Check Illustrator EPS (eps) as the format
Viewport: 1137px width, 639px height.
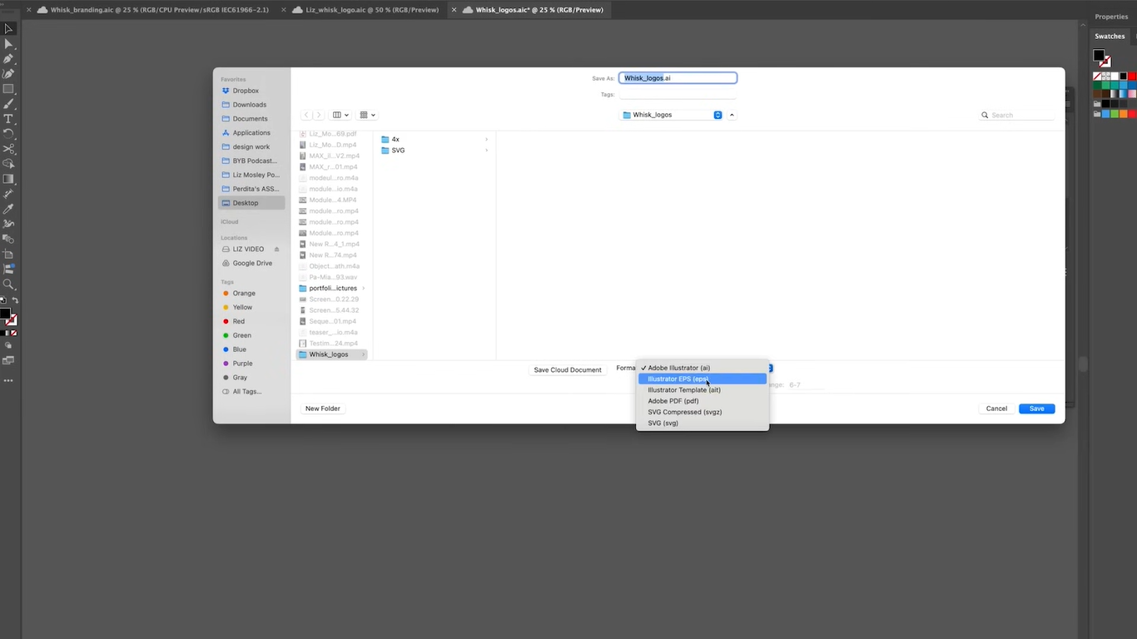pyautogui.click(x=678, y=379)
